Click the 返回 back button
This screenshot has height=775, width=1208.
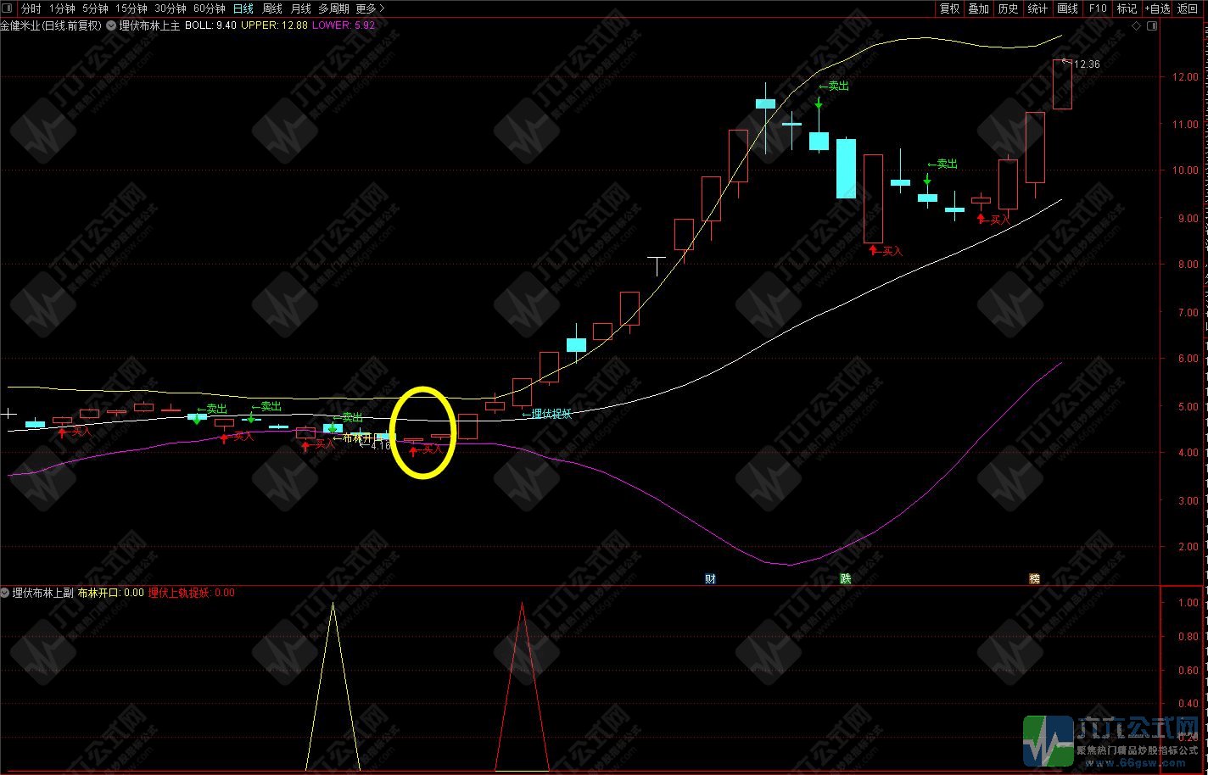(1188, 8)
